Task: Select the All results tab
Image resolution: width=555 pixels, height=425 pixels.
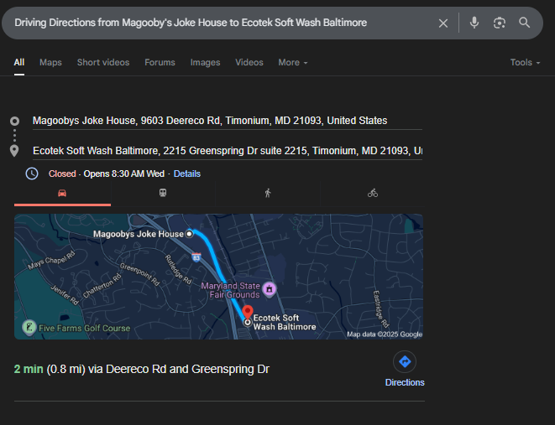Action: (19, 63)
